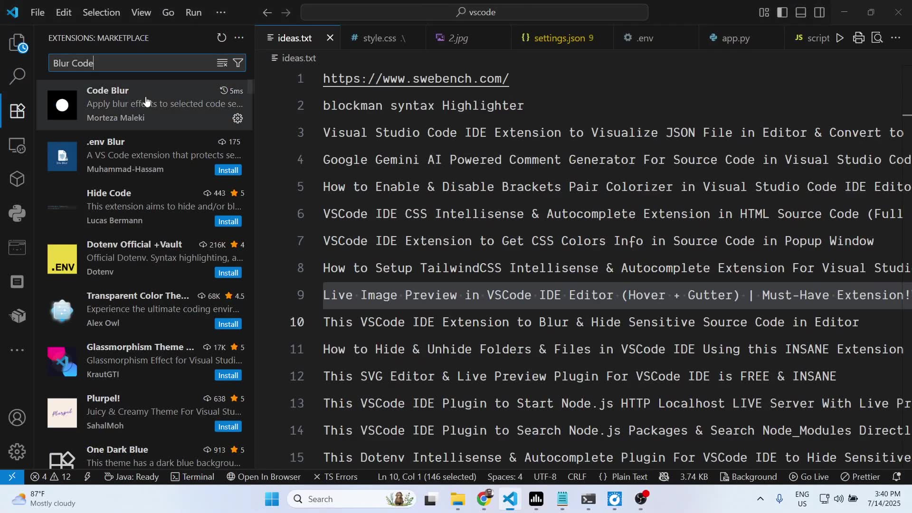Open the Explorer view in activity bar
Viewport: 912px width, 513px height.
[x=18, y=43]
